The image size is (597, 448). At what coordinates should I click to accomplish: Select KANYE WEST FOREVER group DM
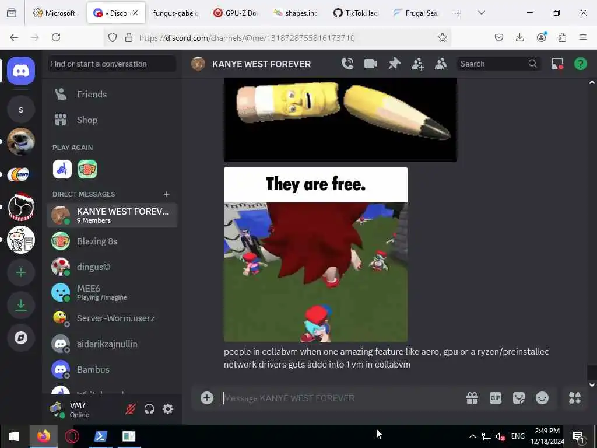click(112, 215)
